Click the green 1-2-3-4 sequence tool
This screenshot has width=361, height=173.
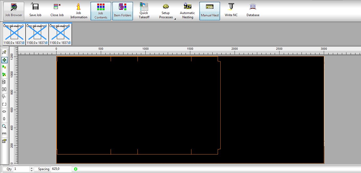coord(4,75)
